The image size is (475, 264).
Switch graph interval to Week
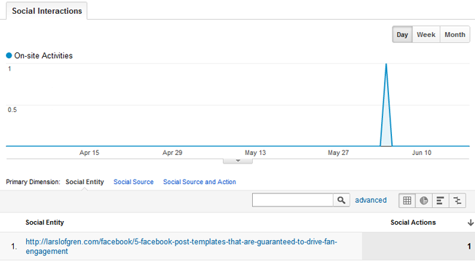(426, 34)
